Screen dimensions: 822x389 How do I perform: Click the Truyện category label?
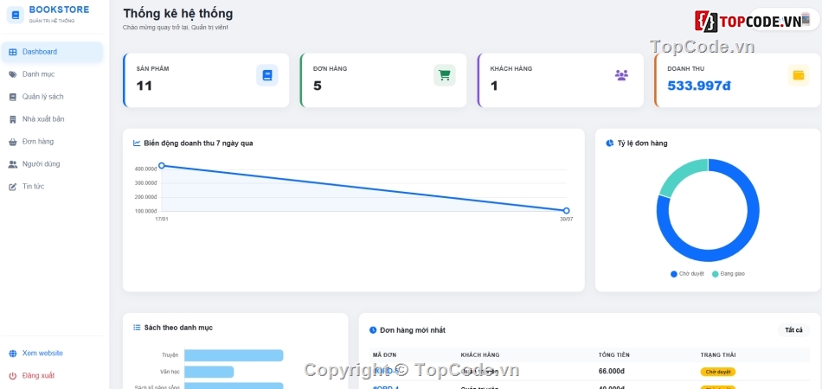170,355
